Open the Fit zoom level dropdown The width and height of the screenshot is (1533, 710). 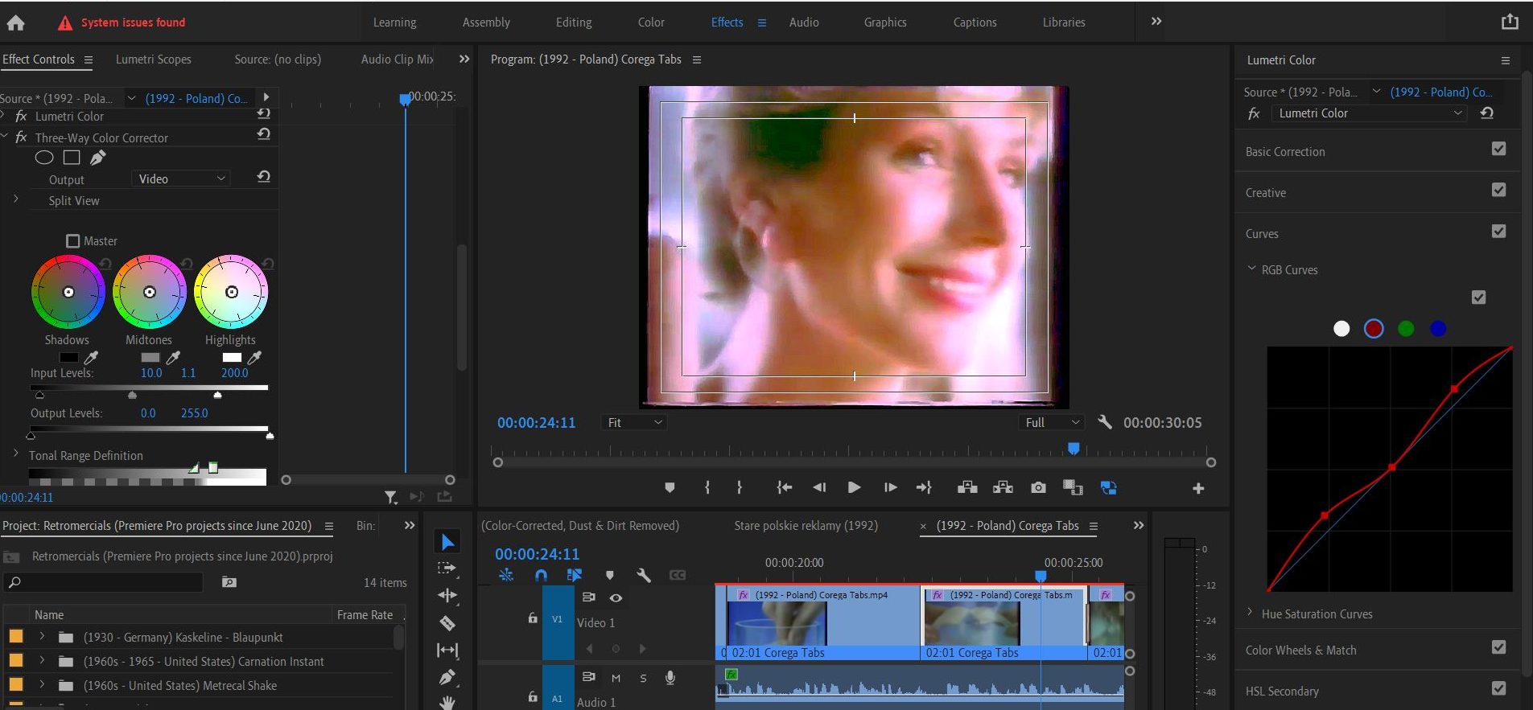(x=634, y=422)
